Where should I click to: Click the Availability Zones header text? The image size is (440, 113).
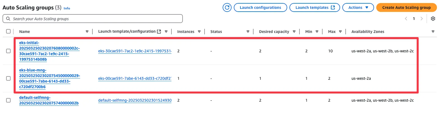pyautogui.click(x=368, y=32)
